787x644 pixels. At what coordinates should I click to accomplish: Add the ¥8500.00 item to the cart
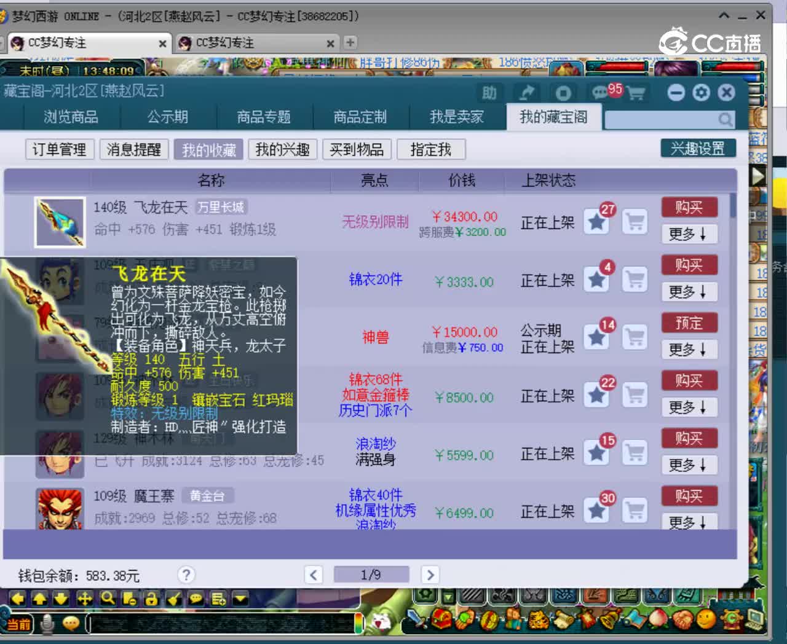click(x=635, y=395)
